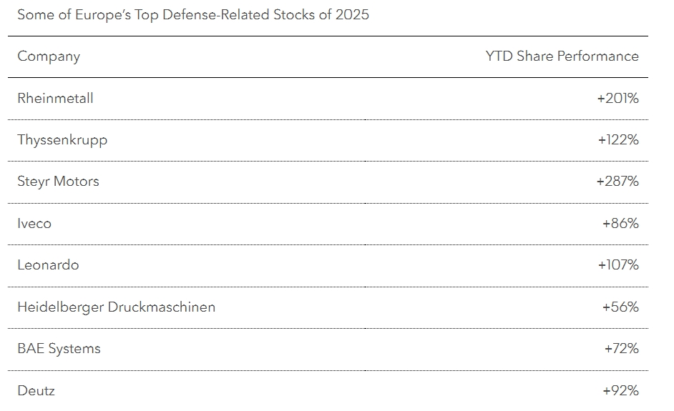Select the YTD Share Performance header

[562, 56]
